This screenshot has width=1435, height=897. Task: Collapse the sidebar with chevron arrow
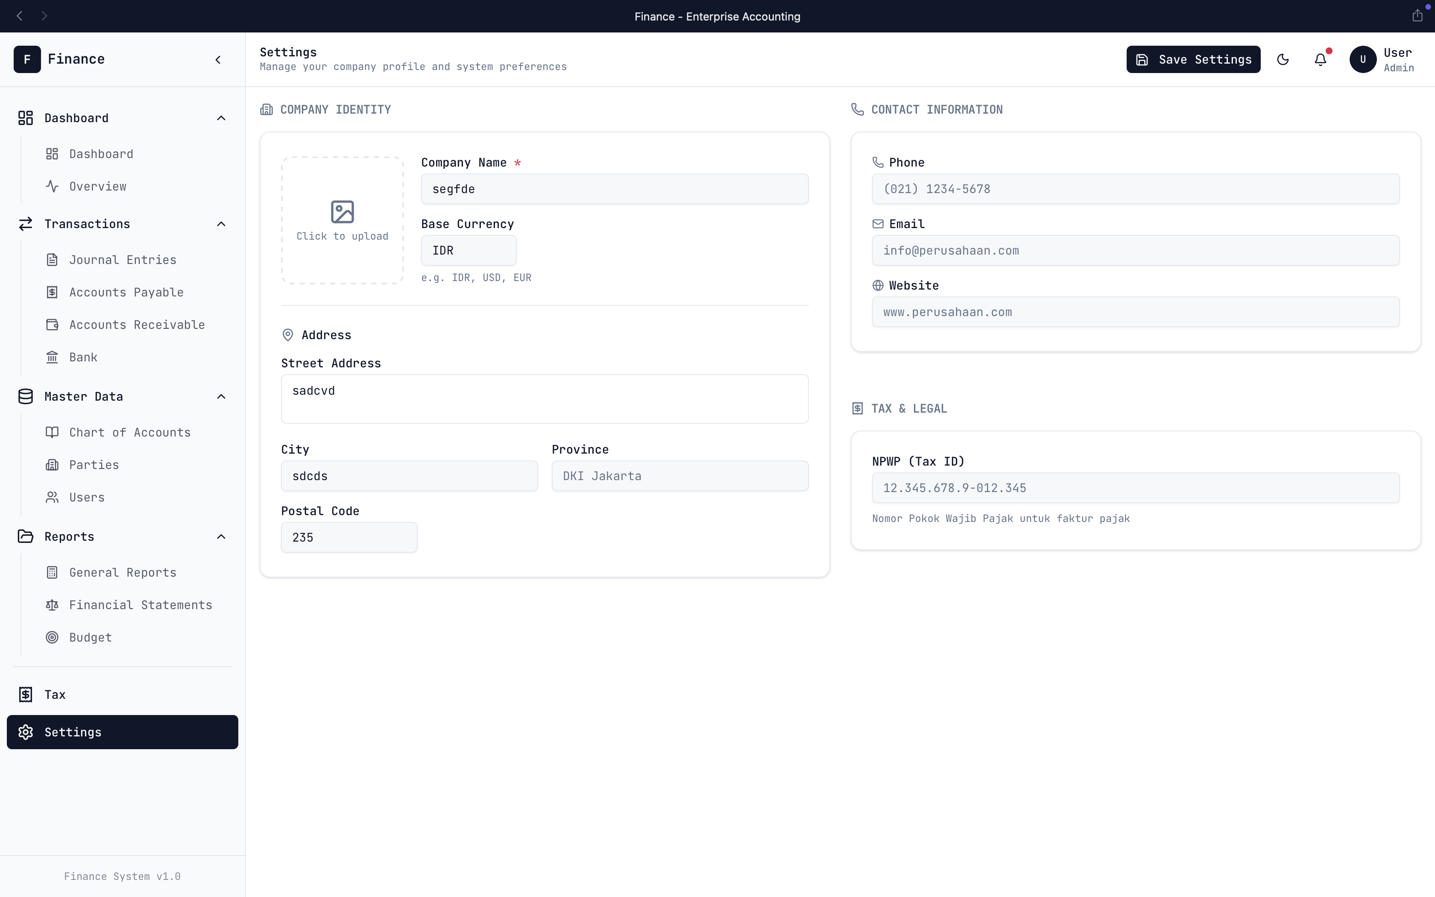click(x=218, y=59)
